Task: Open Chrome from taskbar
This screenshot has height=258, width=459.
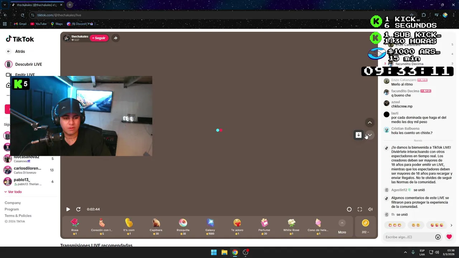Action: 235,252
